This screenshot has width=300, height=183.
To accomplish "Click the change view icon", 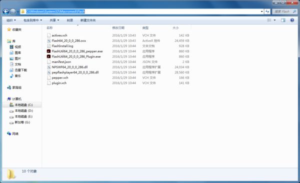I will click(x=269, y=20).
